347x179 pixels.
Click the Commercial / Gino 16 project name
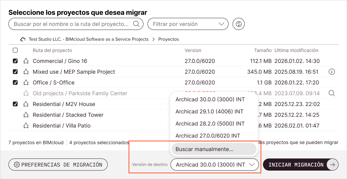click(60, 61)
